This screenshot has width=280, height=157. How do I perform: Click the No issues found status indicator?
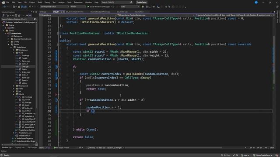pyautogui.click(x=61, y=148)
